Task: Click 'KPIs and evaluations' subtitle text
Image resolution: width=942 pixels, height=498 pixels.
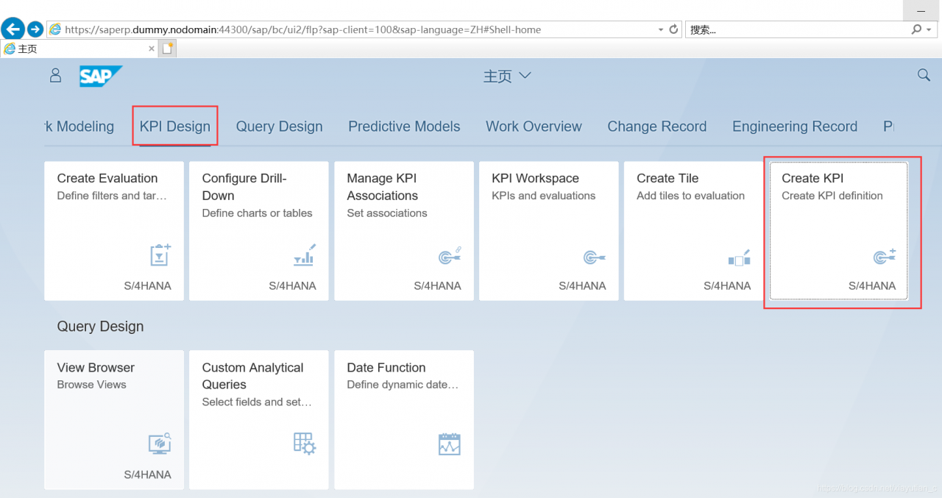Action: (x=544, y=196)
